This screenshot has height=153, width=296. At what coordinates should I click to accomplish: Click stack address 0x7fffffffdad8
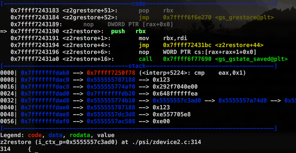pos(45,101)
